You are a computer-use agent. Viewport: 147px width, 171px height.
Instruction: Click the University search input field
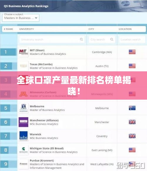(52, 40)
